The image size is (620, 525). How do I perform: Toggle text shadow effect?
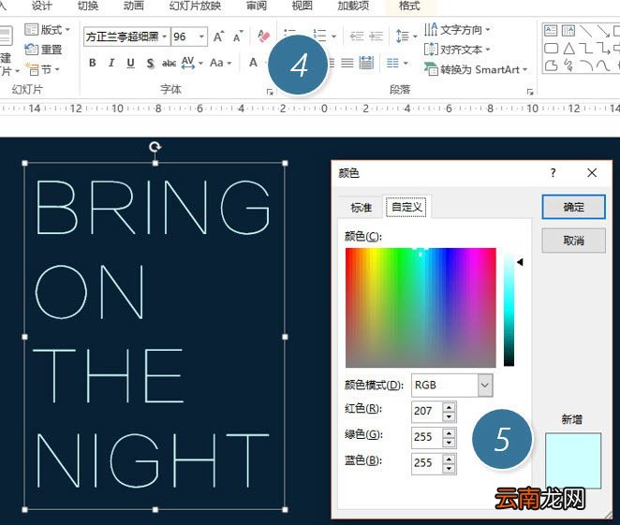click(x=150, y=63)
